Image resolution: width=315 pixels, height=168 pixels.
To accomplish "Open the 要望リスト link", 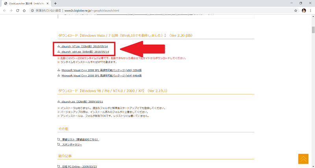I will pyautogui.click(x=80, y=139).
